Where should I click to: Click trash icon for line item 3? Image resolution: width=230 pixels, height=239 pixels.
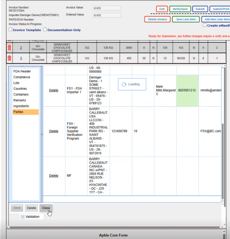(x=9, y=58)
